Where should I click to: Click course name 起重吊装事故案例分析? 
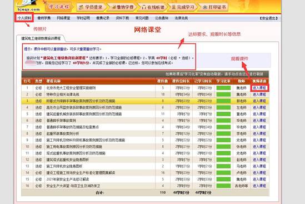(63, 133)
